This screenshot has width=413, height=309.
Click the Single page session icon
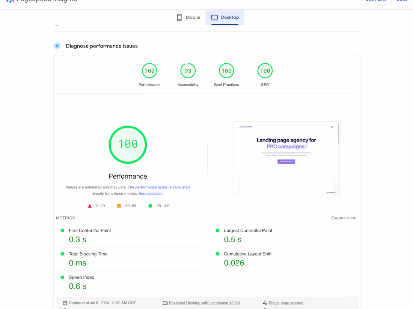[x=265, y=303]
